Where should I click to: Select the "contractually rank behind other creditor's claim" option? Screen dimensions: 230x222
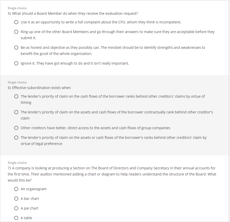tap(16, 112)
